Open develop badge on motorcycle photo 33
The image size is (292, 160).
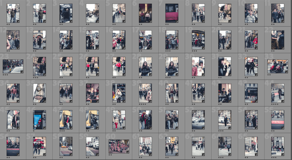[x=282, y=72]
